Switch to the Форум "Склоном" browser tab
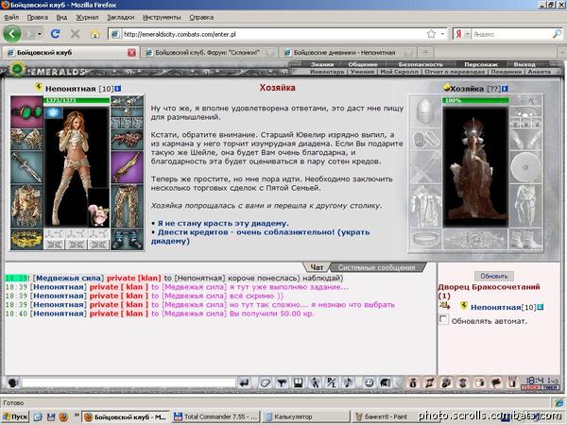567x425 pixels. pos(208,53)
